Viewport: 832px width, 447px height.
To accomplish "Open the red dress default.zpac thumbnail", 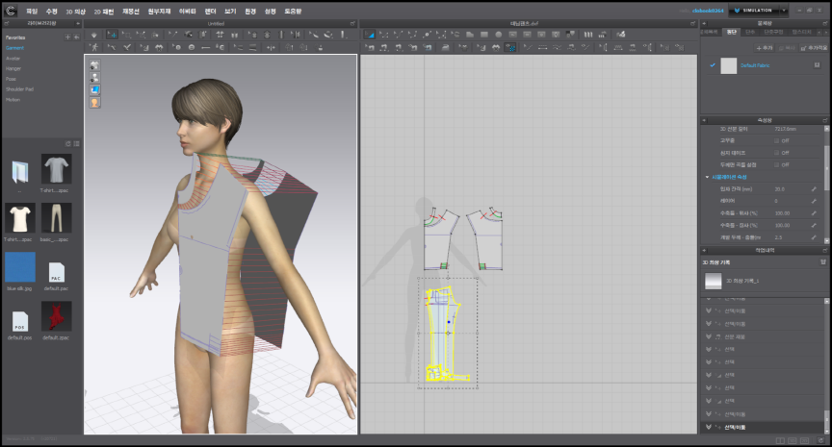I will coord(56,316).
